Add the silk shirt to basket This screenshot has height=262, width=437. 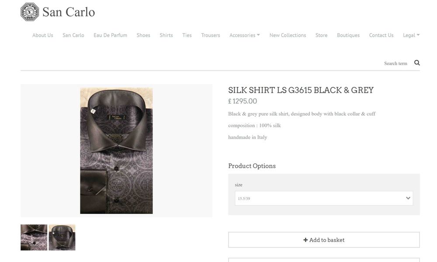click(324, 240)
